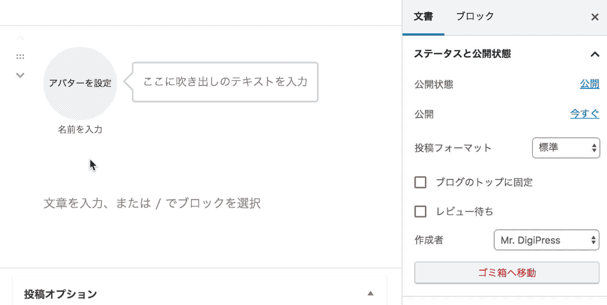
Task: Check the レビュー待ち checkbox
Action: 420,212
